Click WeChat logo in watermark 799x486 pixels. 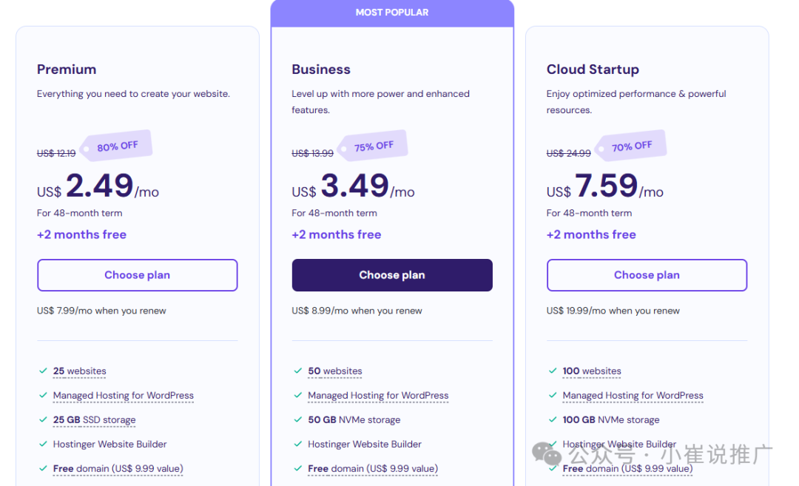coord(546,453)
